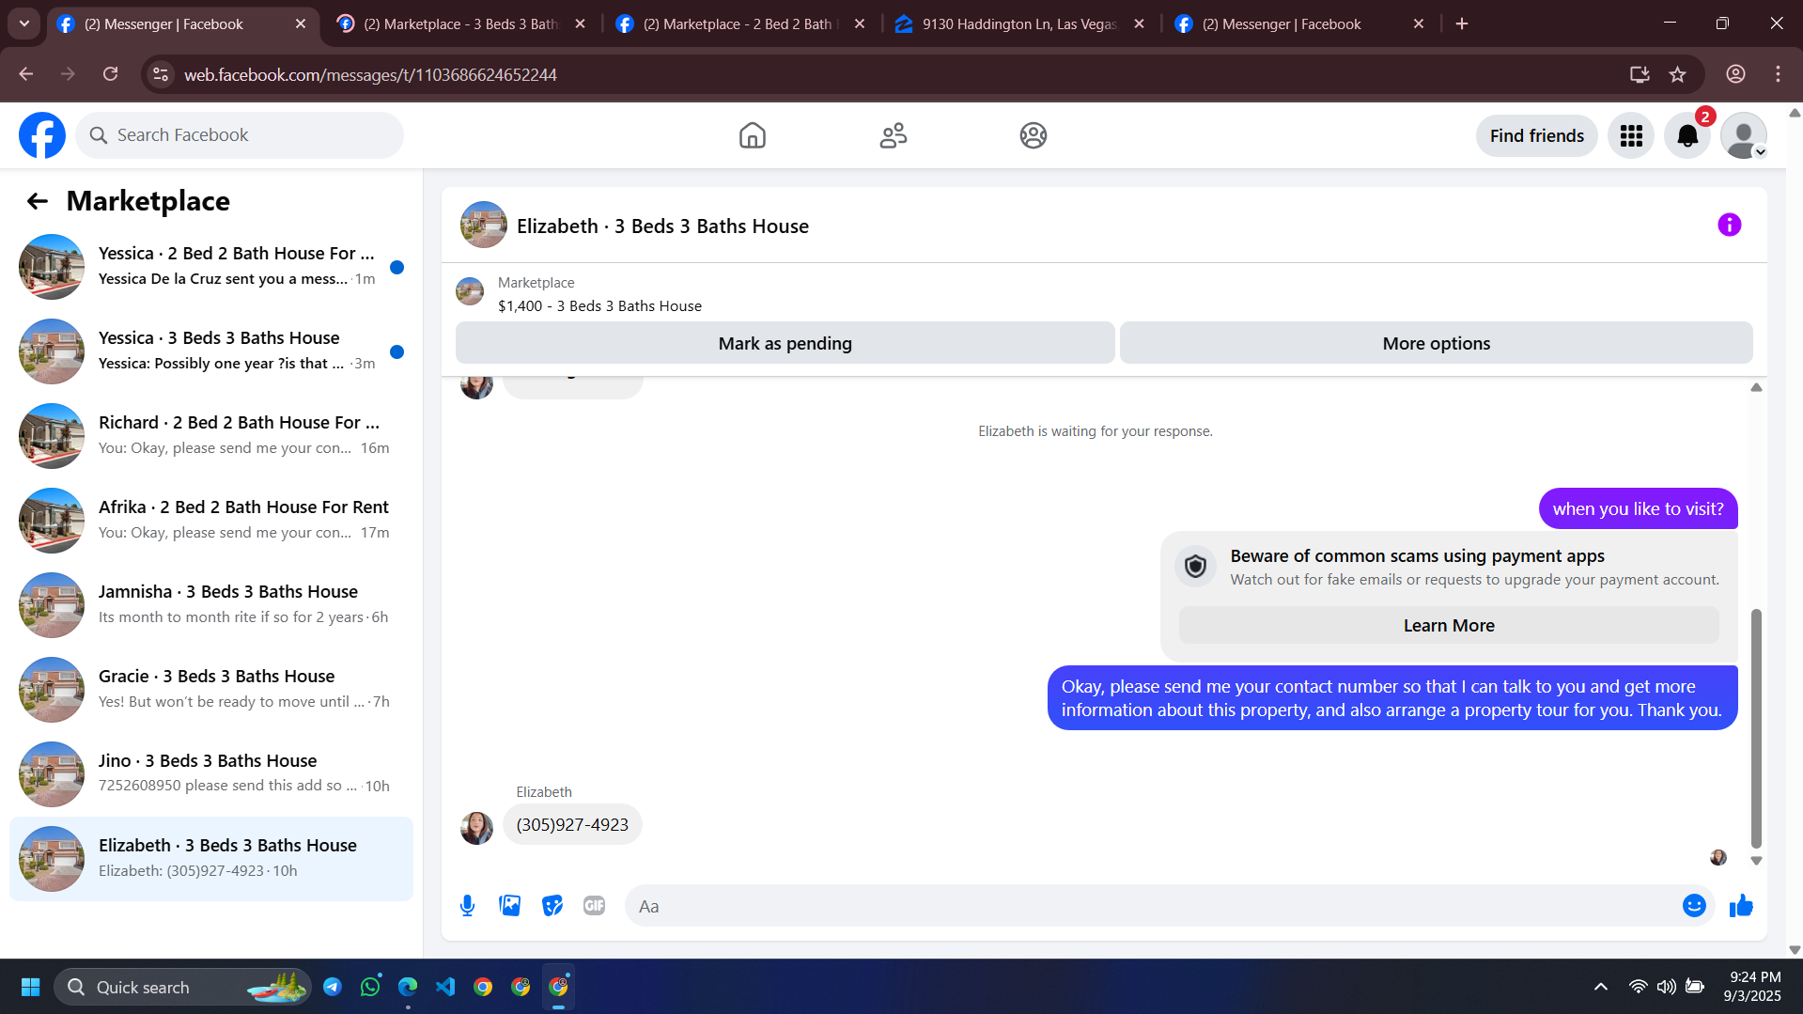Open Richard 2 Bed 2 Bath conversation

coord(211,436)
